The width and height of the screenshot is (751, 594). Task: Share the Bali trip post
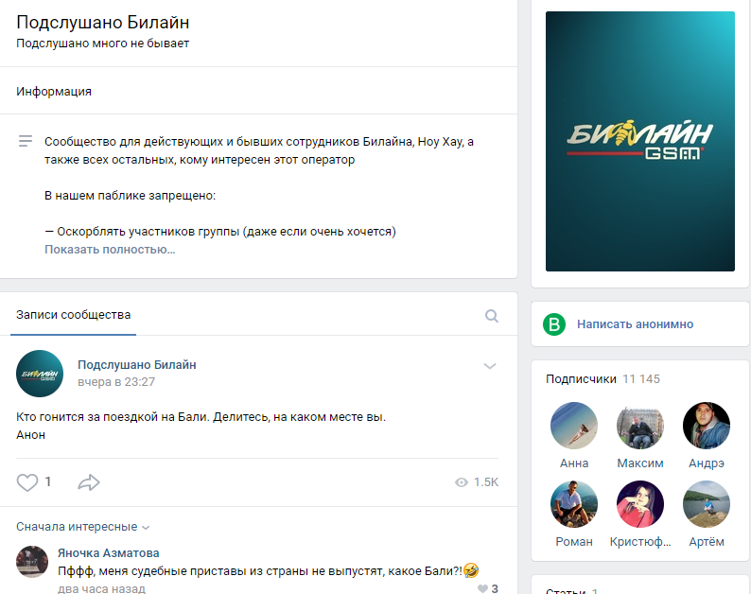coord(89,481)
